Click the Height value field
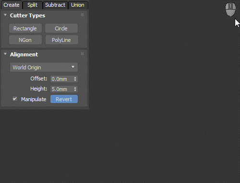Viewport: 240px width, 183px height. coord(62,89)
